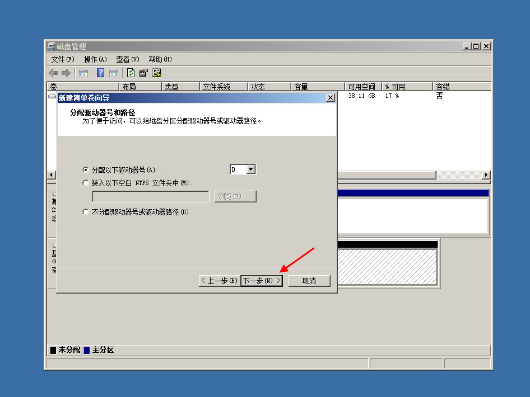
Task: Click the 文件系统 column header
Action: click(224, 87)
